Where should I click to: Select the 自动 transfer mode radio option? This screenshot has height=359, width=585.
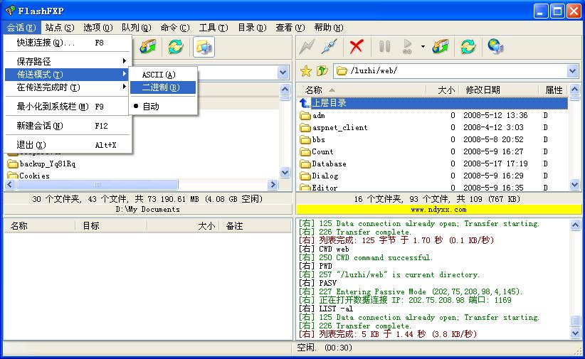point(150,107)
